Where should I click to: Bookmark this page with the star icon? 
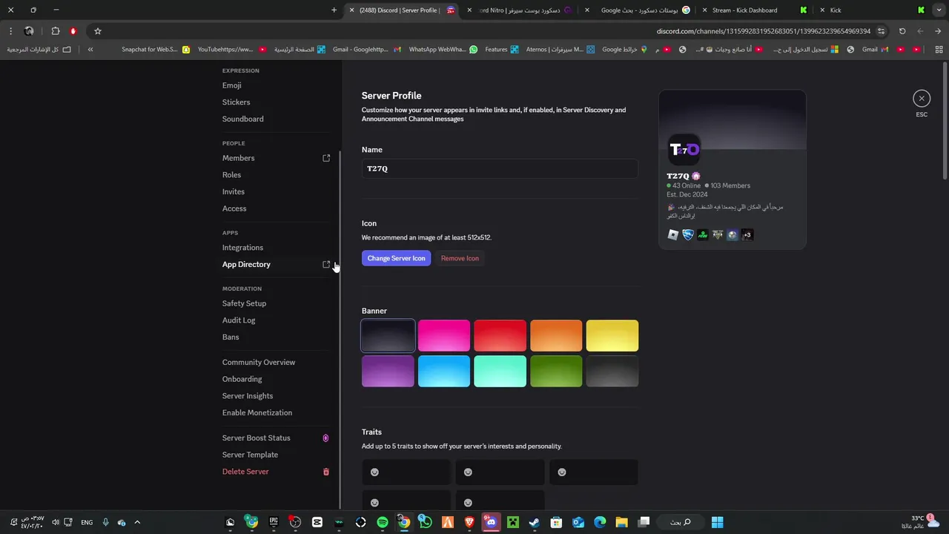97,31
